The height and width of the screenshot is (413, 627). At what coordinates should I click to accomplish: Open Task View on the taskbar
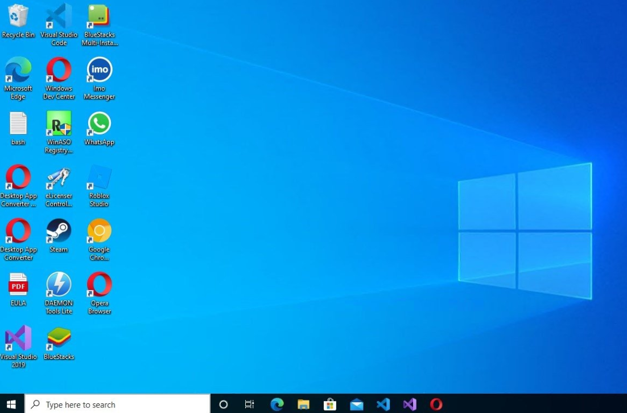250,404
